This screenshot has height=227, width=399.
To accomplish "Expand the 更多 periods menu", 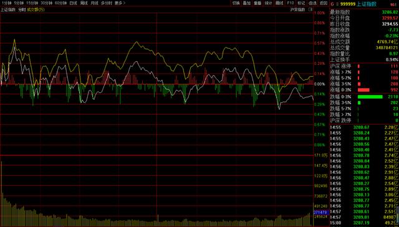I will click(120, 3).
